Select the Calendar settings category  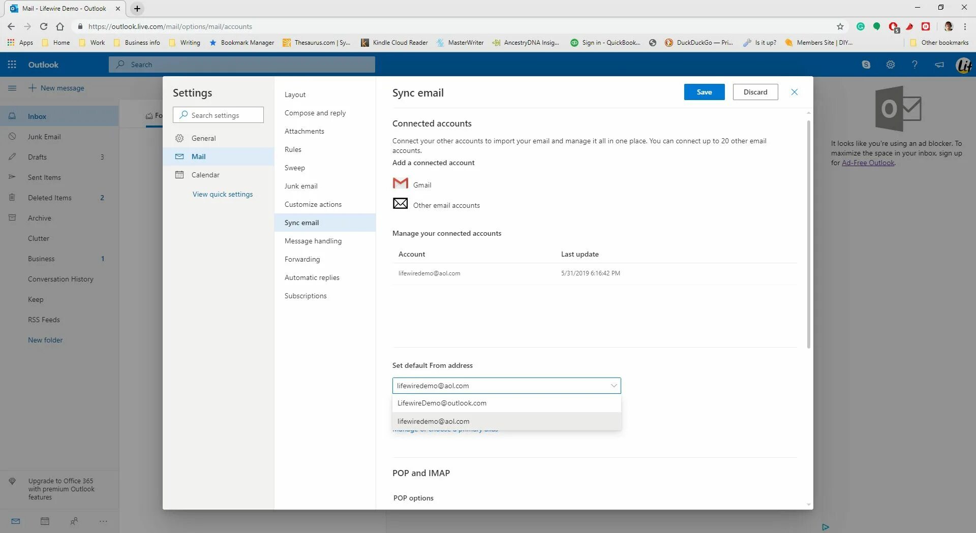(x=219, y=175)
